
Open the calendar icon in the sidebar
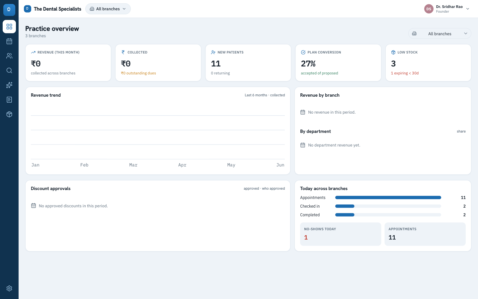[x=9, y=41]
